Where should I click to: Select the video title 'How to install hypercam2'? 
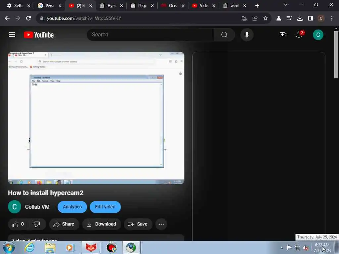tap(46, 193)
